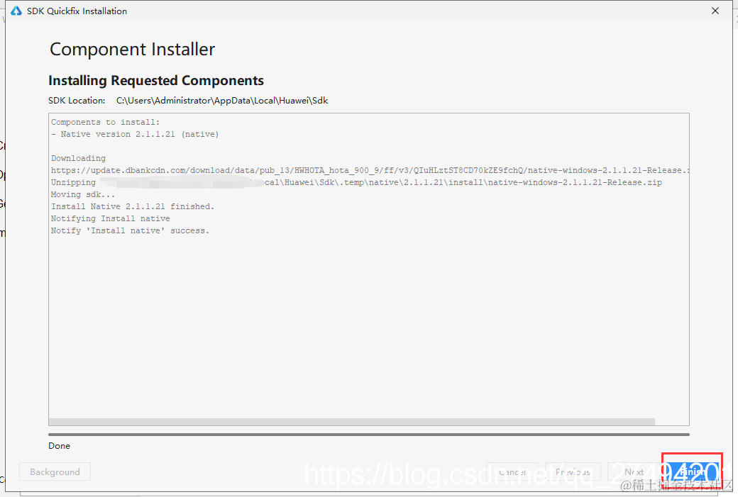Click the 'Done' status text

click(60, 446)
